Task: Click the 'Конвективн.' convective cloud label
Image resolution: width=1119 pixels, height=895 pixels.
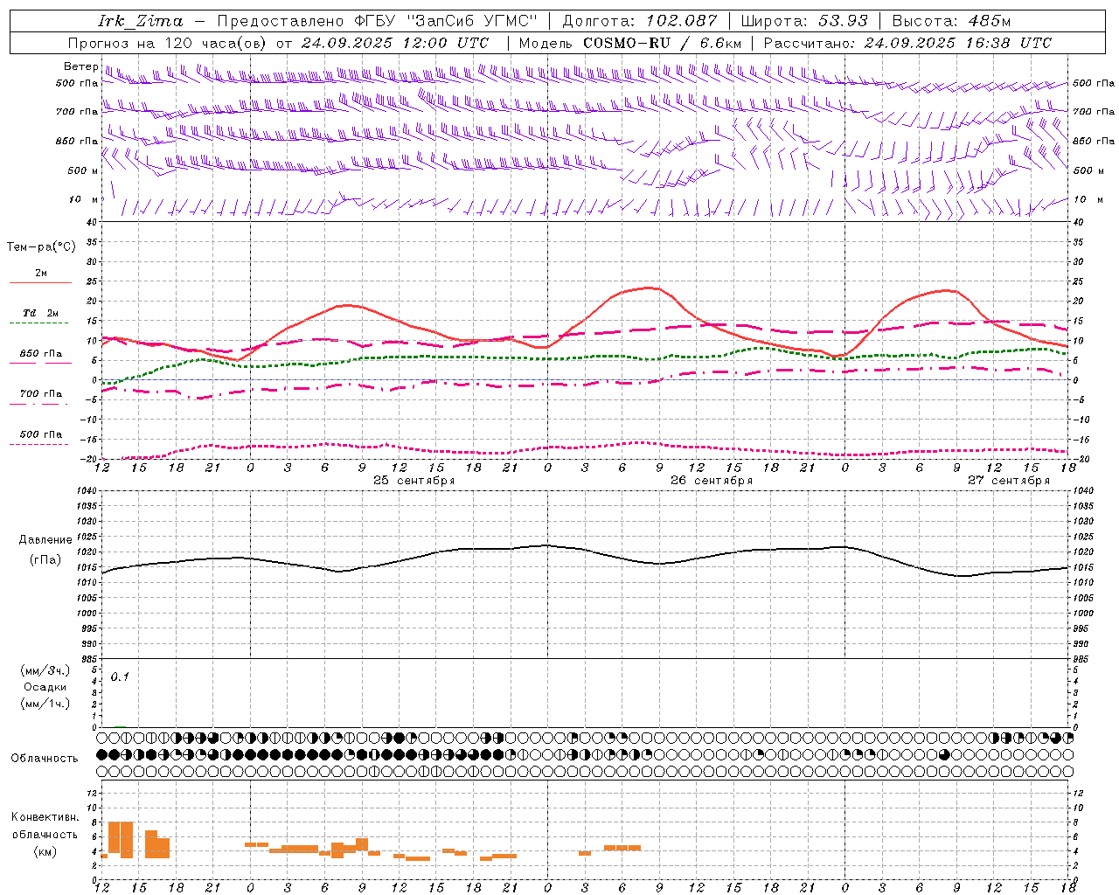Action: [x=45, y=817]
